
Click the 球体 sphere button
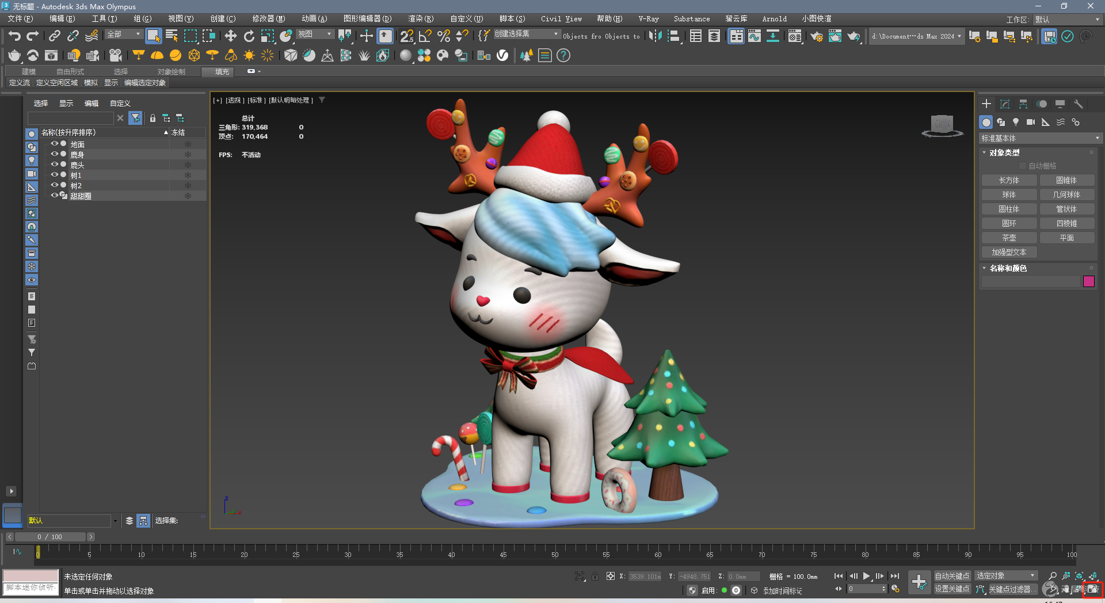pyautogui.click(x=1009, y=194)
